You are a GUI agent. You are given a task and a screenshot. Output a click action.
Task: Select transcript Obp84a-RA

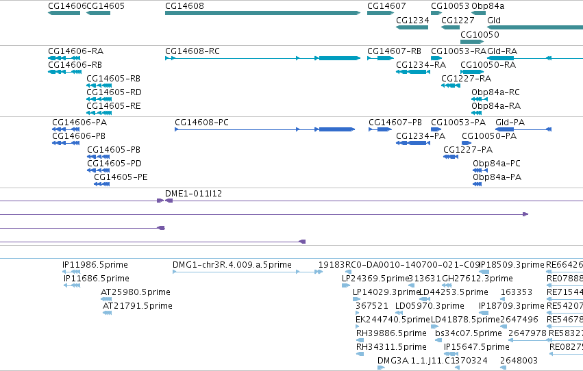(477, 113)
